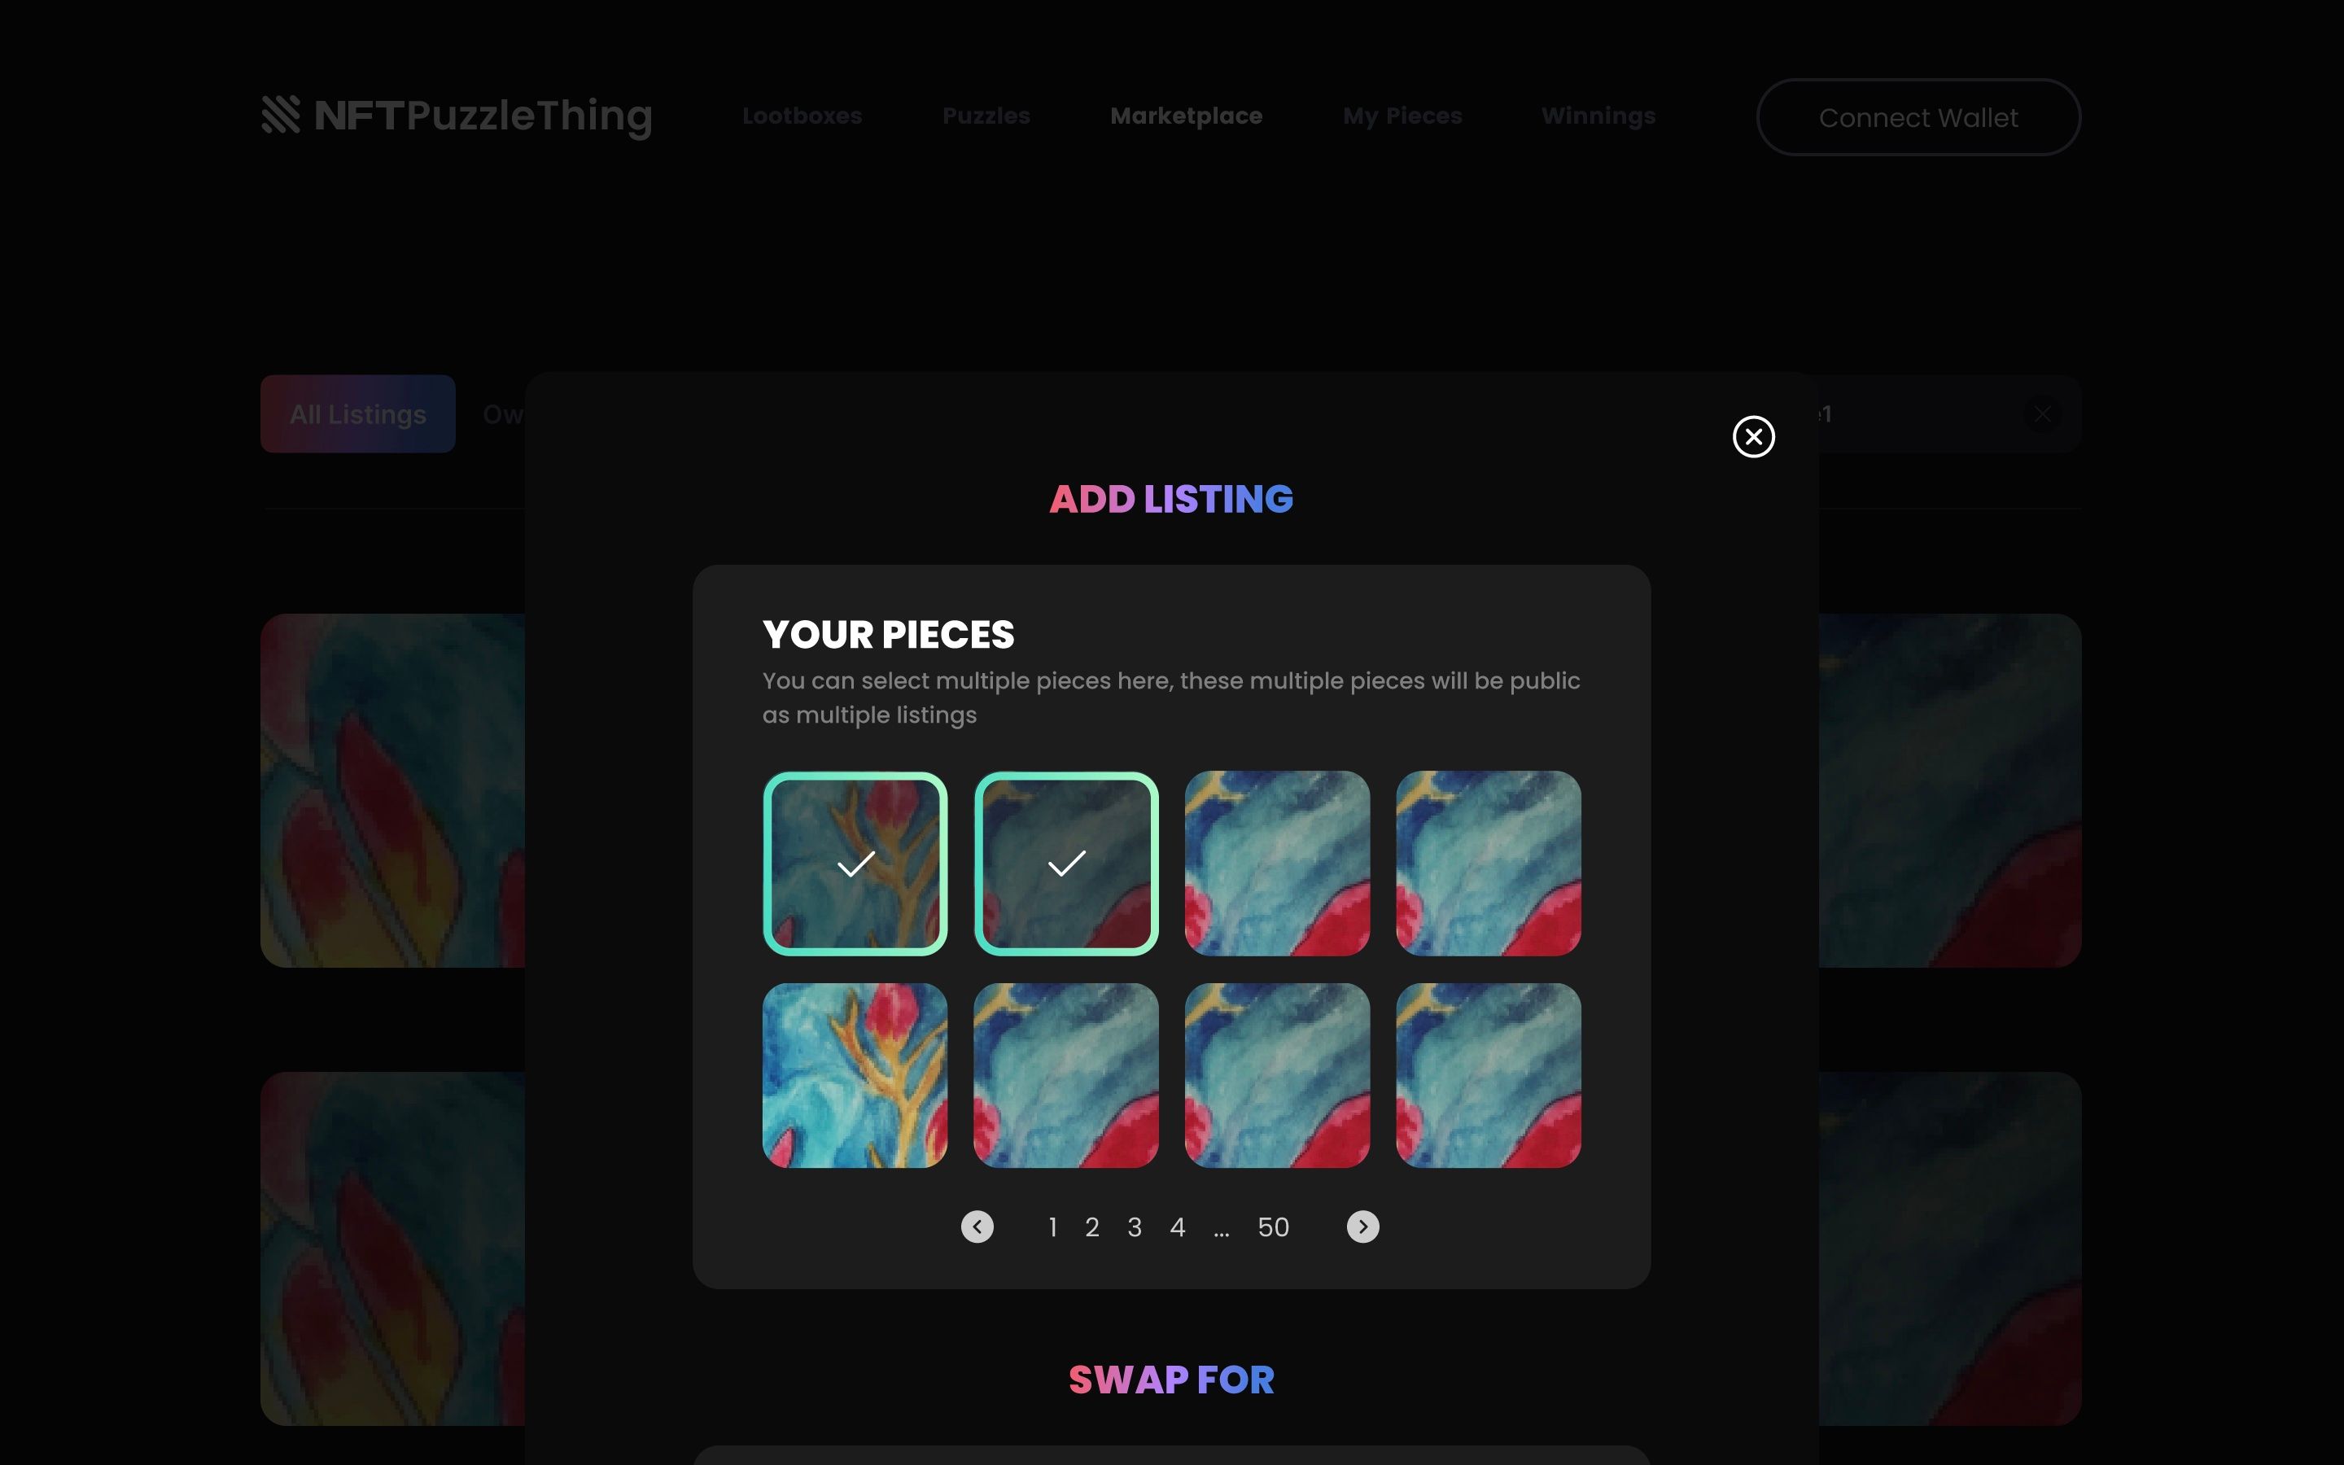Click the previous page arrow icon

coord(977,1226)
